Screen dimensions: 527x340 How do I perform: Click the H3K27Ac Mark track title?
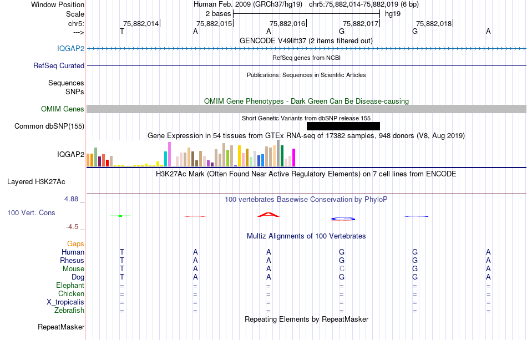pyautogui.click(x=306, y=174)
